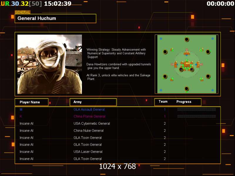Click the Team column header

pos(163,101)
